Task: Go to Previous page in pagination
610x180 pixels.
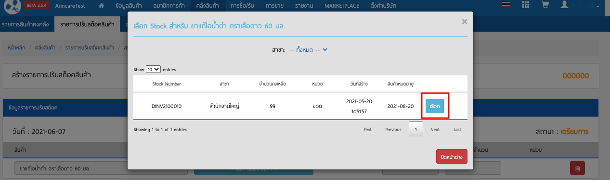Action: point(393,130)
